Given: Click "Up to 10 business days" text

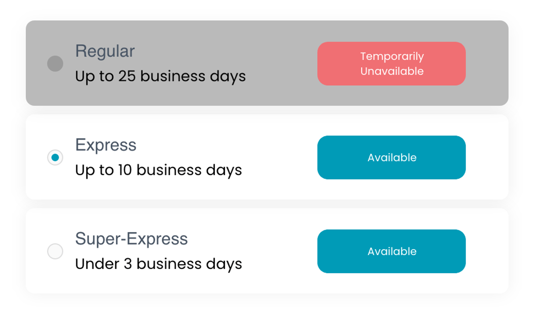Looking at the screenshot, I should click(158, 170).
